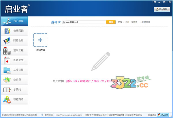Click the 搜考试 heading
173x118 pixels.
pyautogui.click(x=56, y=22)
